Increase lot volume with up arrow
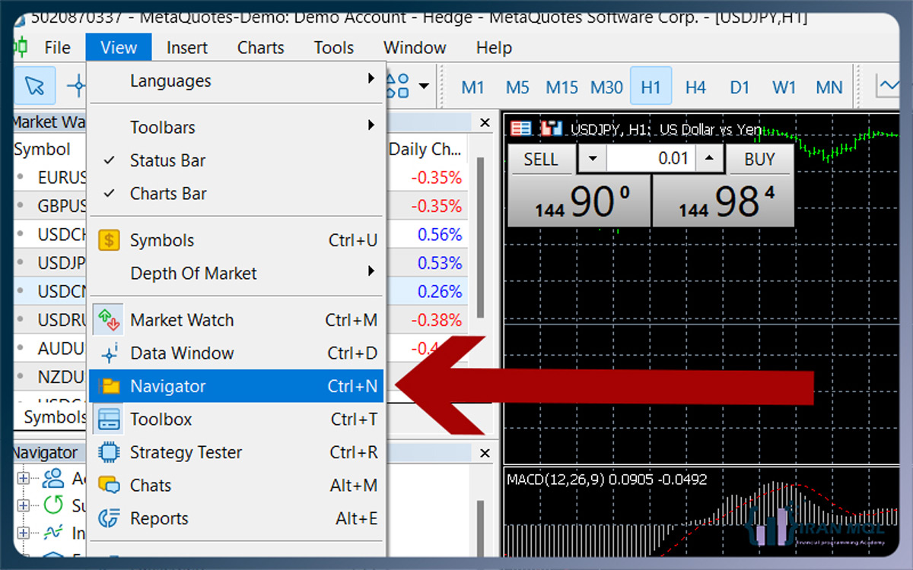 click(710, 159)
